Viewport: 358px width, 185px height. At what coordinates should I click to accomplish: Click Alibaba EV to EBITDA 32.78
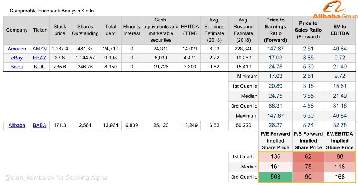click(340, 125)
